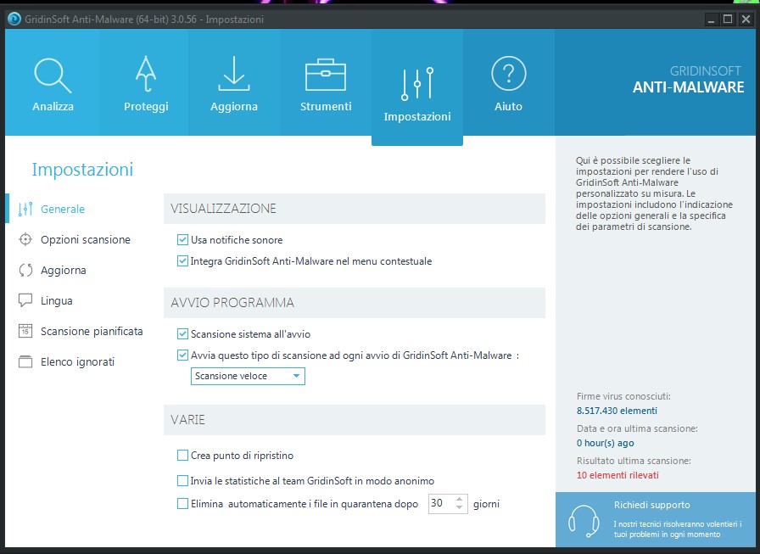Click the VARIE section header
Screen dimensions: 760x554
click(355, 420)
